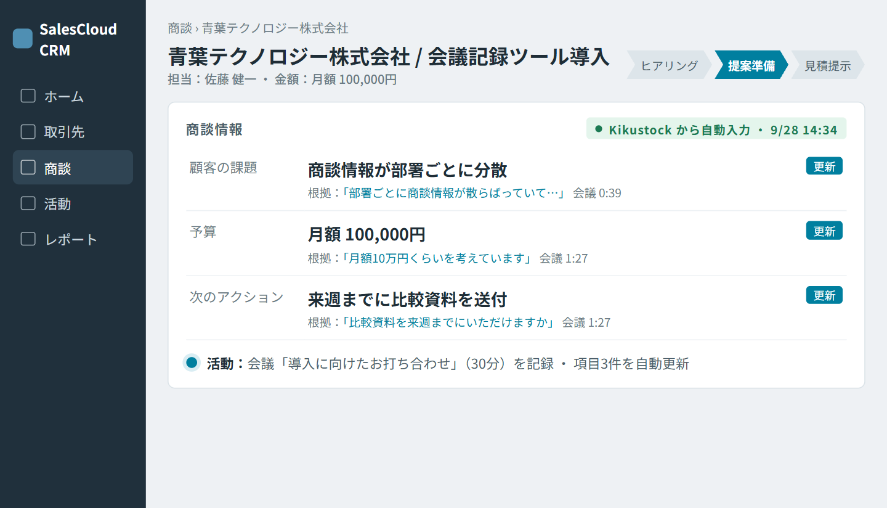Click the 取引先 sidebar icon

tap(28, 132)
